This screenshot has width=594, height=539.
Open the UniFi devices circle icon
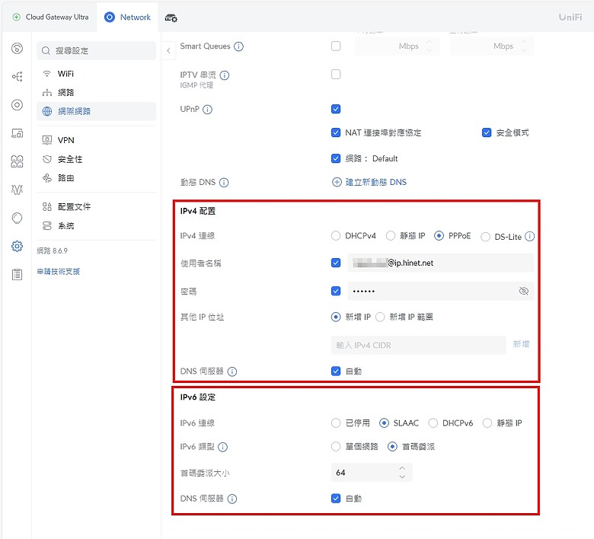coord(17,105)
